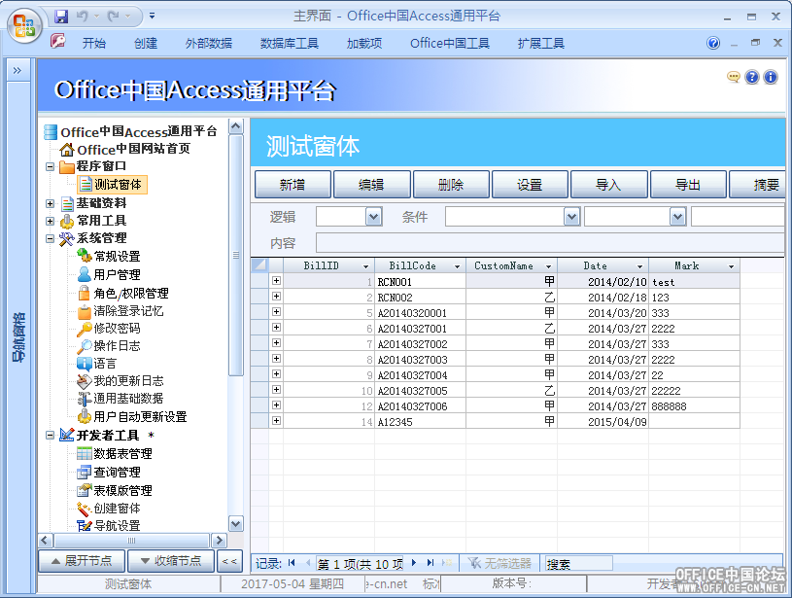Screen dimensions: 792x598
Task: Expand the navigation pane chevron button
Action: click(x=17, y=70)
